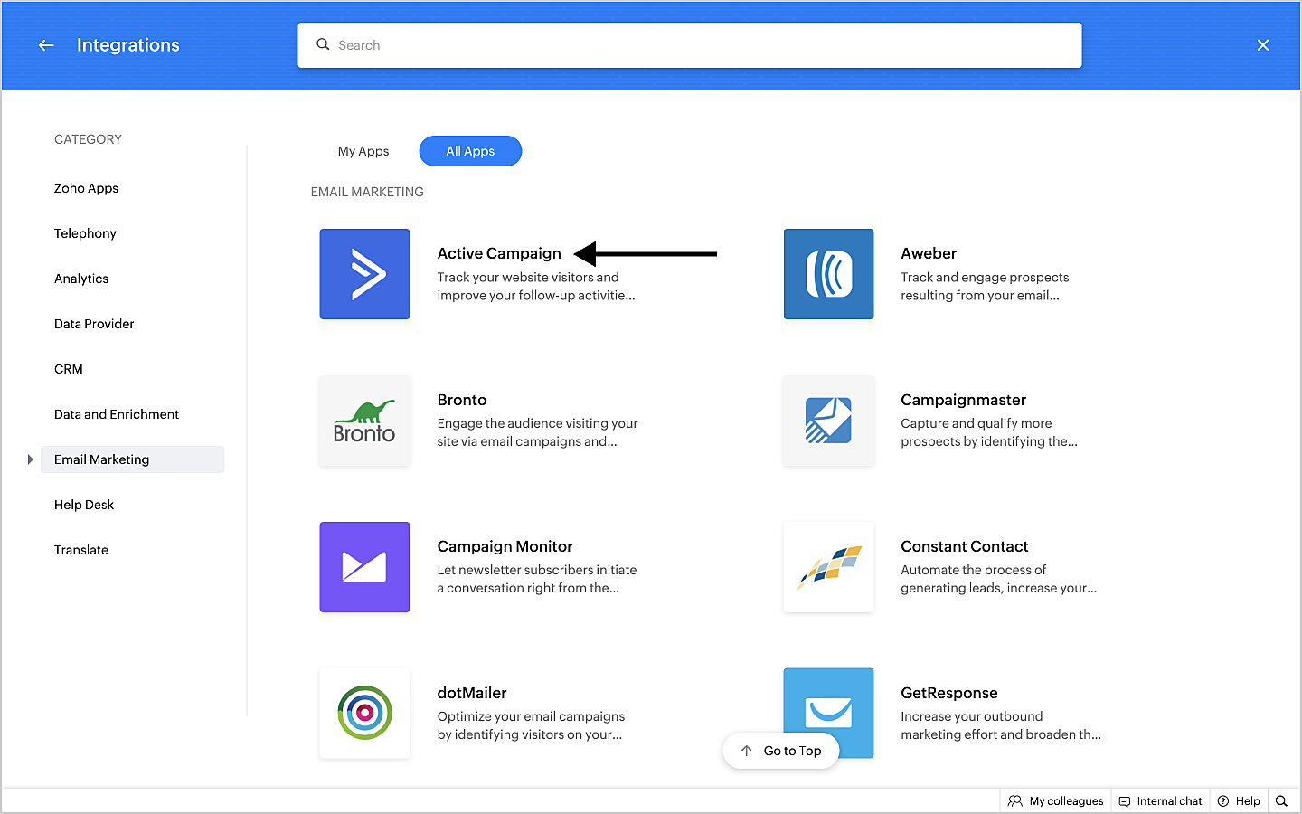This screenshot has height=814, width=1302.
Task: Click the Bronto description text
Action: [538, 432]
